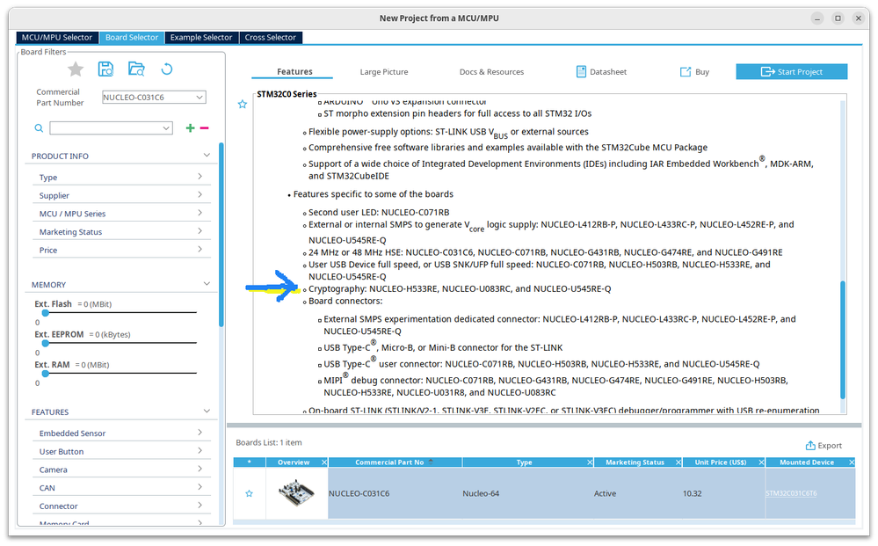Click the green plus icon beside the search box
This screenshot has height=546, width=878.
[x=191, y=128]
